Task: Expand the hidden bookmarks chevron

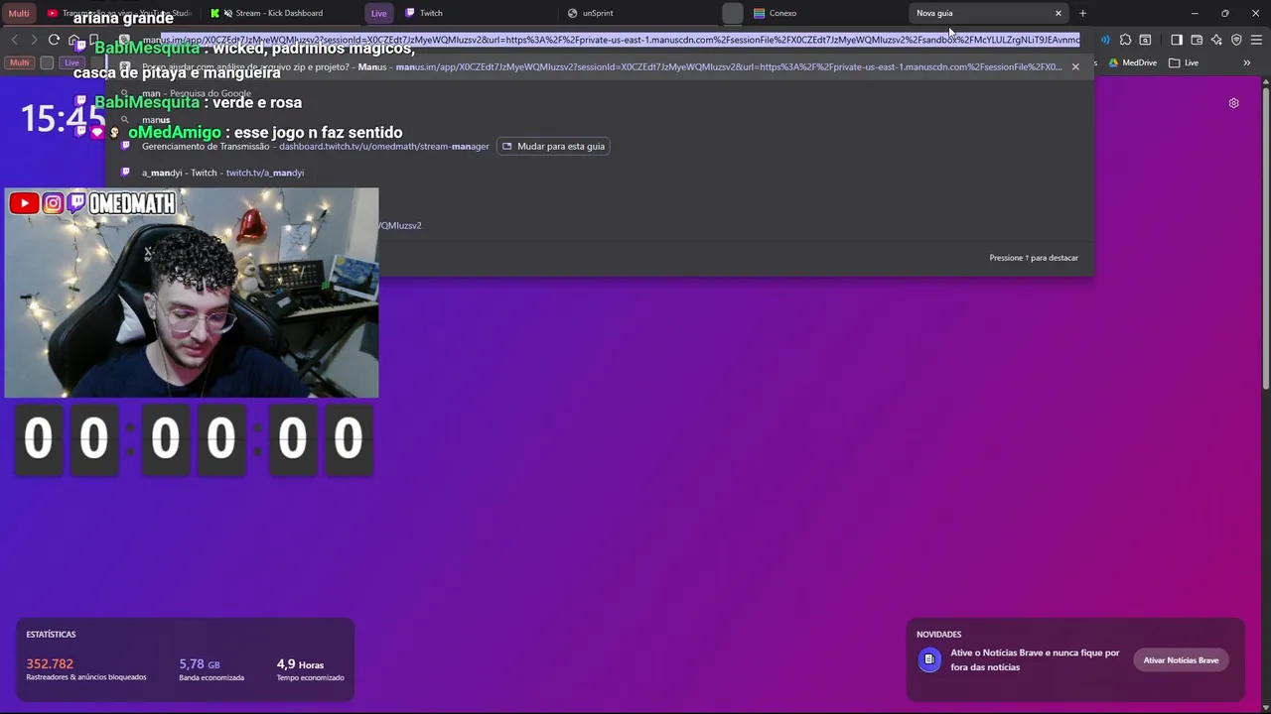Action: click(1246, 62)
